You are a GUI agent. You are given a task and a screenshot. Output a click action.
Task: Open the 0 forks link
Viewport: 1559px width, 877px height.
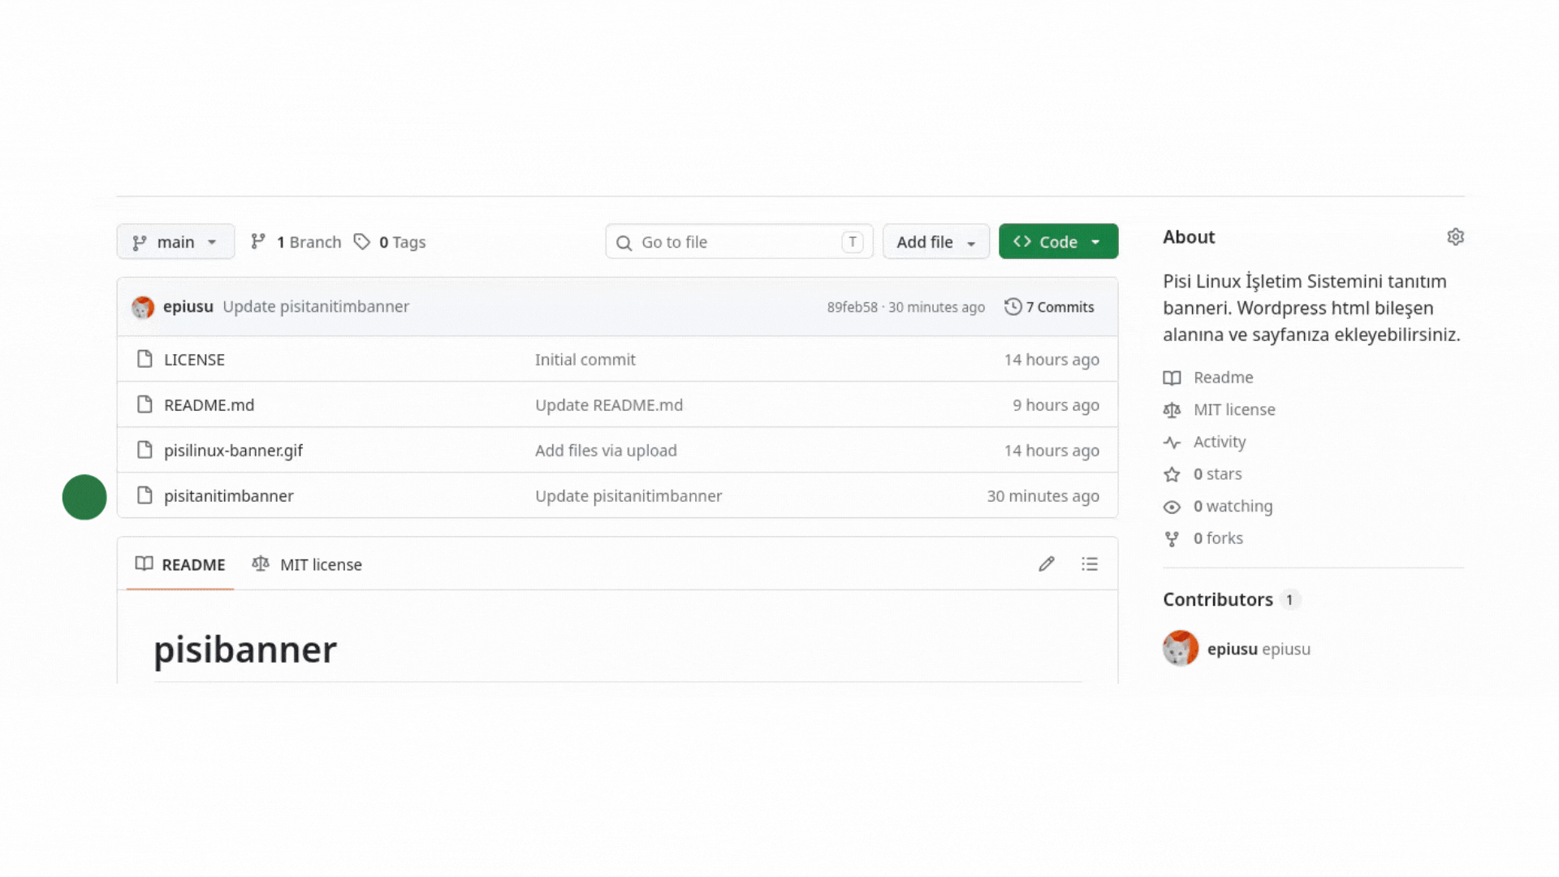coord(1218,538)
